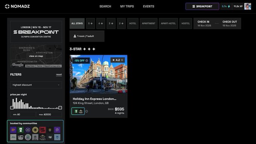Toggle the Hostel type filter
256x144 pixels.
[x=186, y=23]
